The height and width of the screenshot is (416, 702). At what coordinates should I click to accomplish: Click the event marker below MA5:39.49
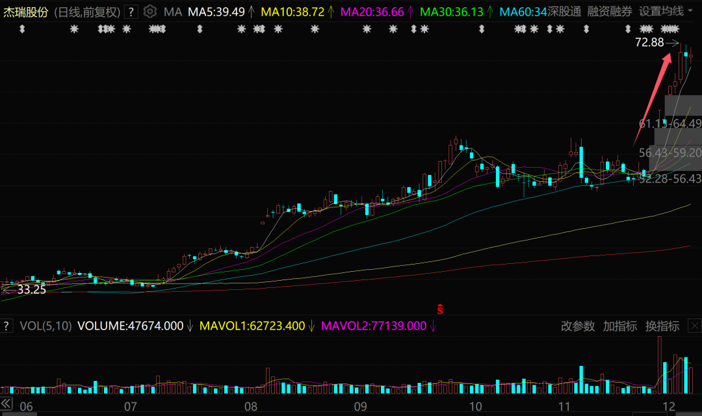pos(200,29)
